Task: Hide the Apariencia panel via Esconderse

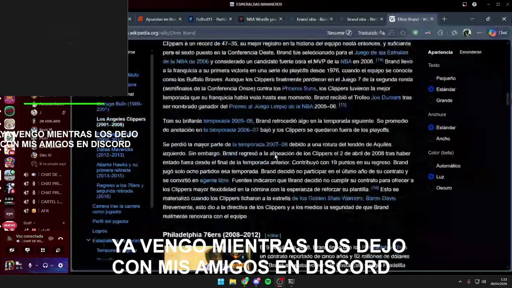Action: [470, 52]
